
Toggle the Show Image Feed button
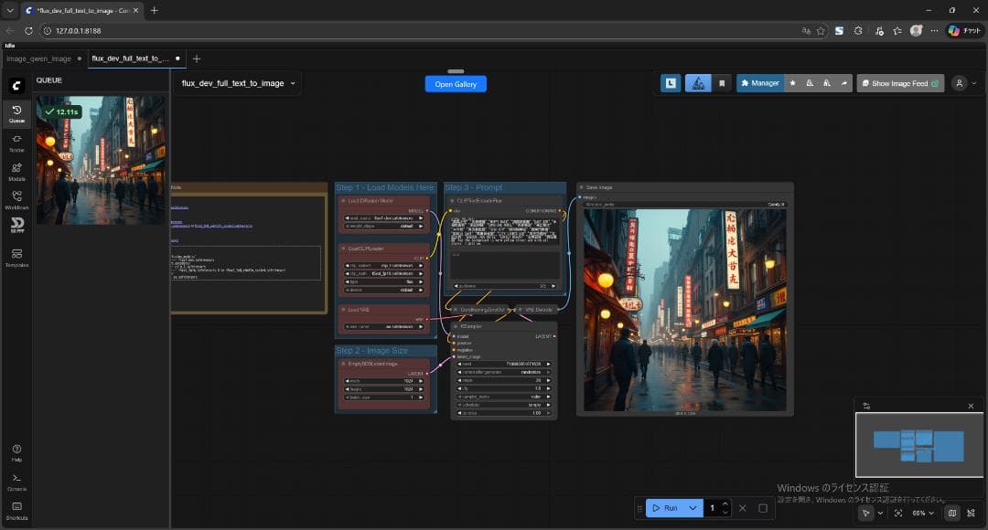(899, 83)
